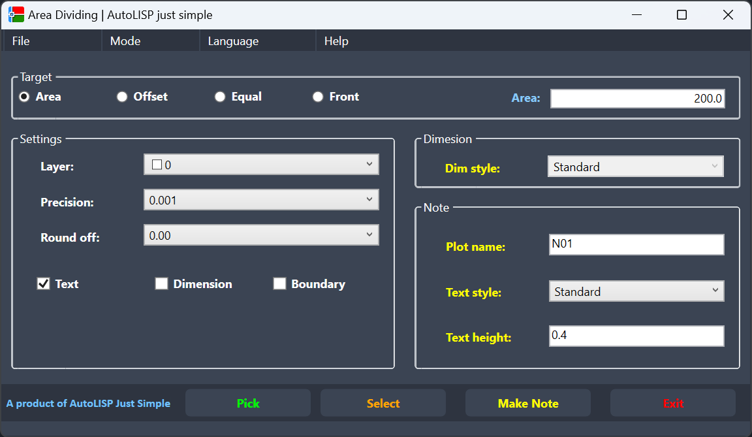Open the Layer dropdown
The height and width of the screenshot is (437, 752).
tap(261, 165)
